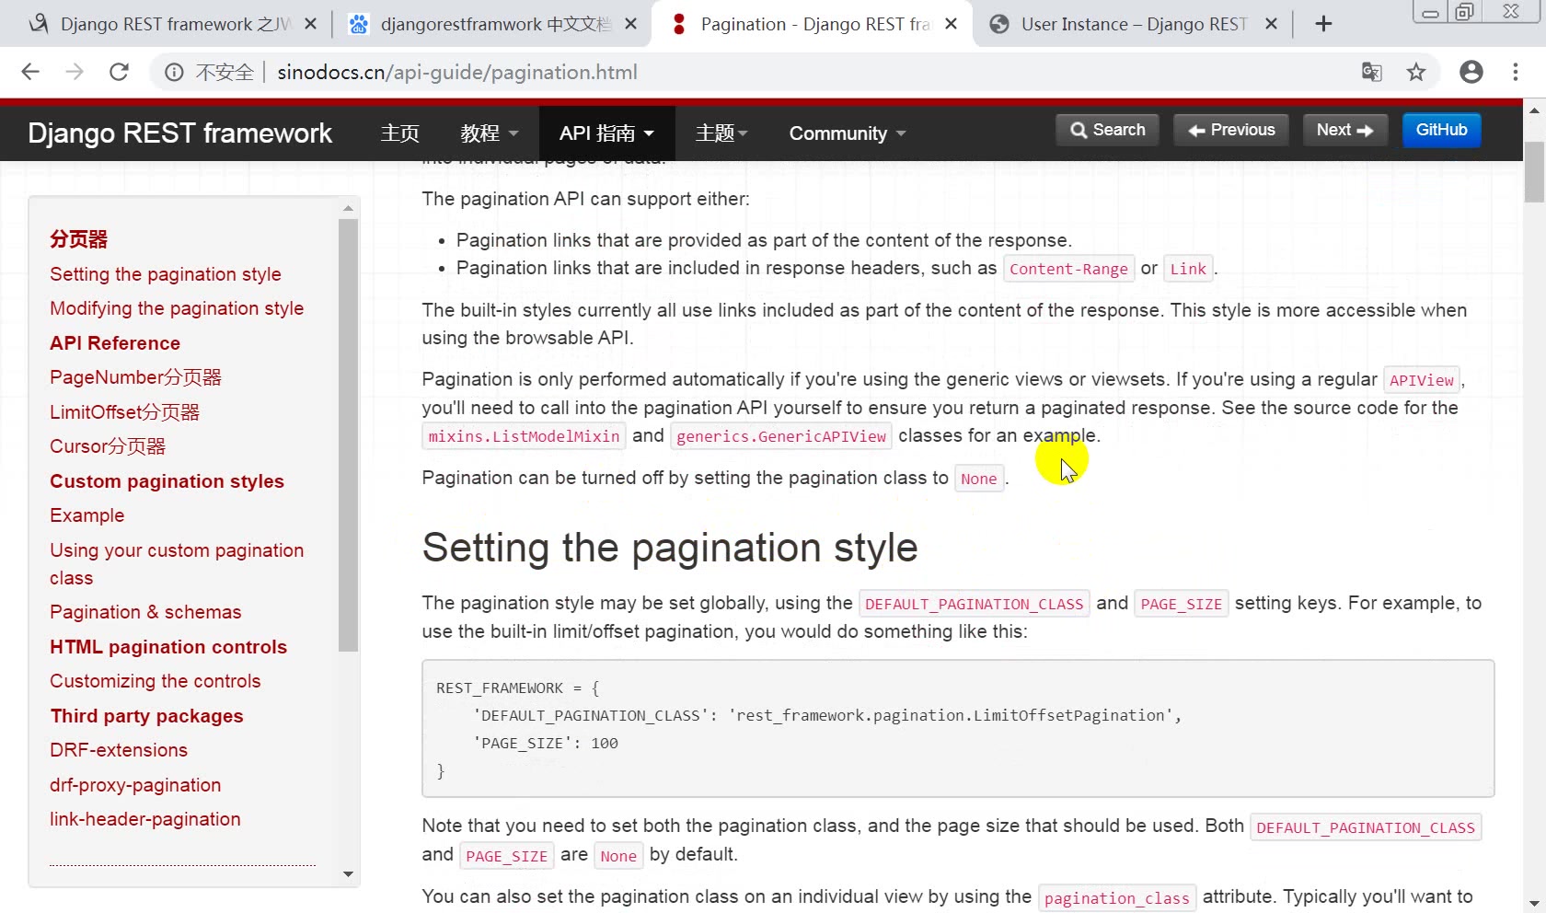Open link-header-pagination sidebar link
Screen dimensions: 1546x913
tap(145, 819)
